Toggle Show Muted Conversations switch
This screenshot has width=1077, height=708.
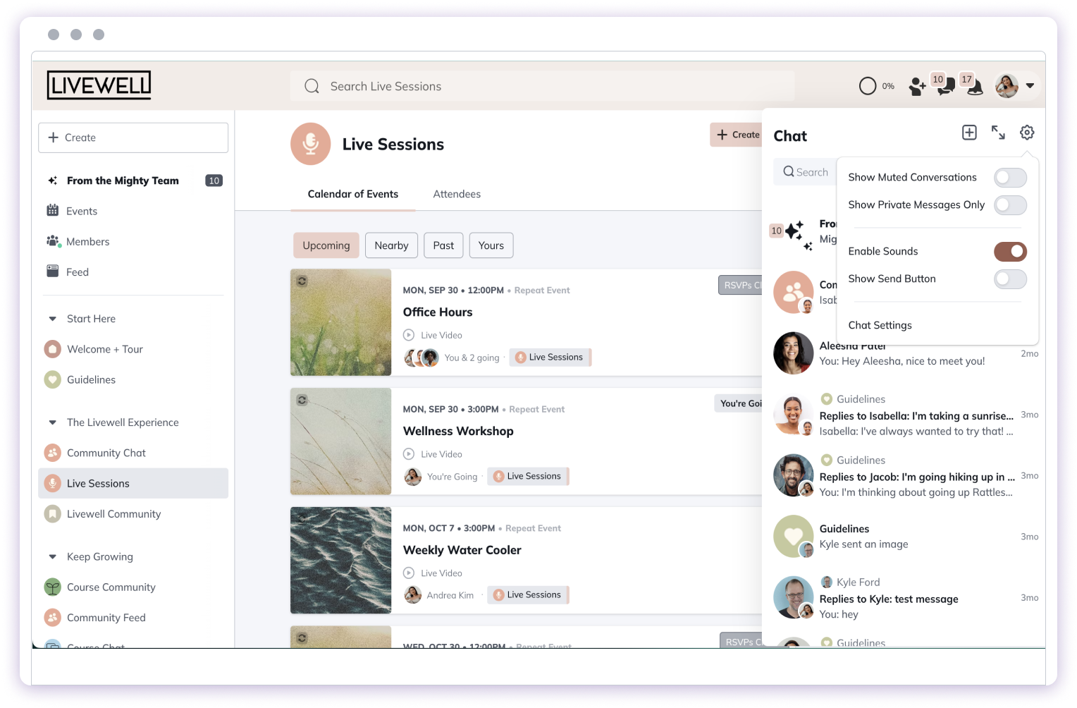(x=1010, y=178)
